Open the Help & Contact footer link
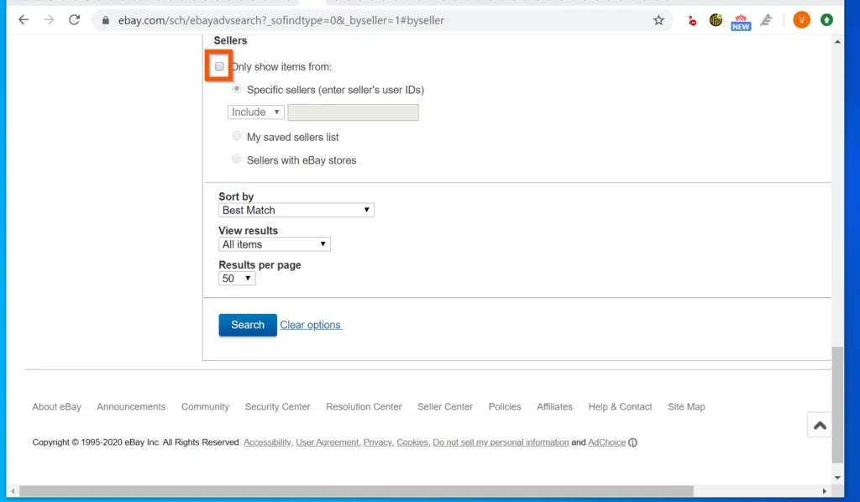Viewport: 860px width, 502px height. click(x=620, y=406)
